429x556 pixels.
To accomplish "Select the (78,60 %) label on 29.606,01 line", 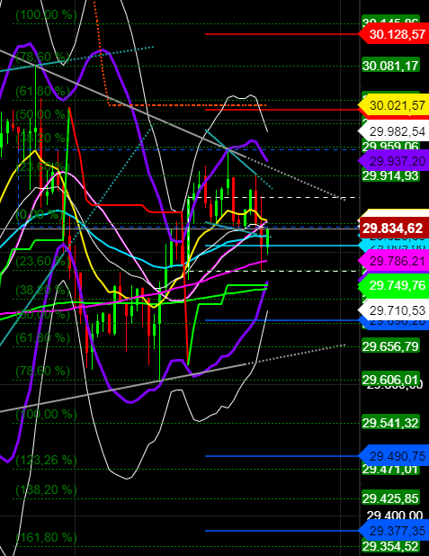I will 43,372.
